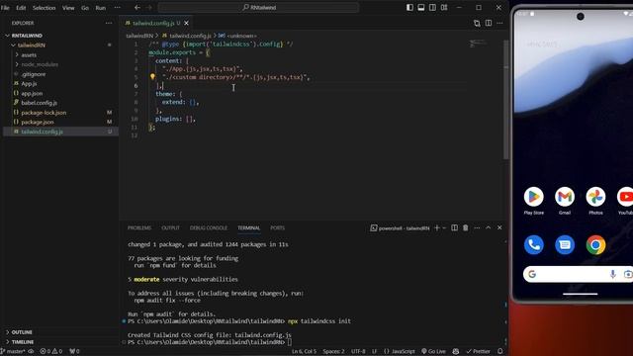Click the editor vertical scrollbar
This screenshot has height=356, width=633.
[505, 101]
